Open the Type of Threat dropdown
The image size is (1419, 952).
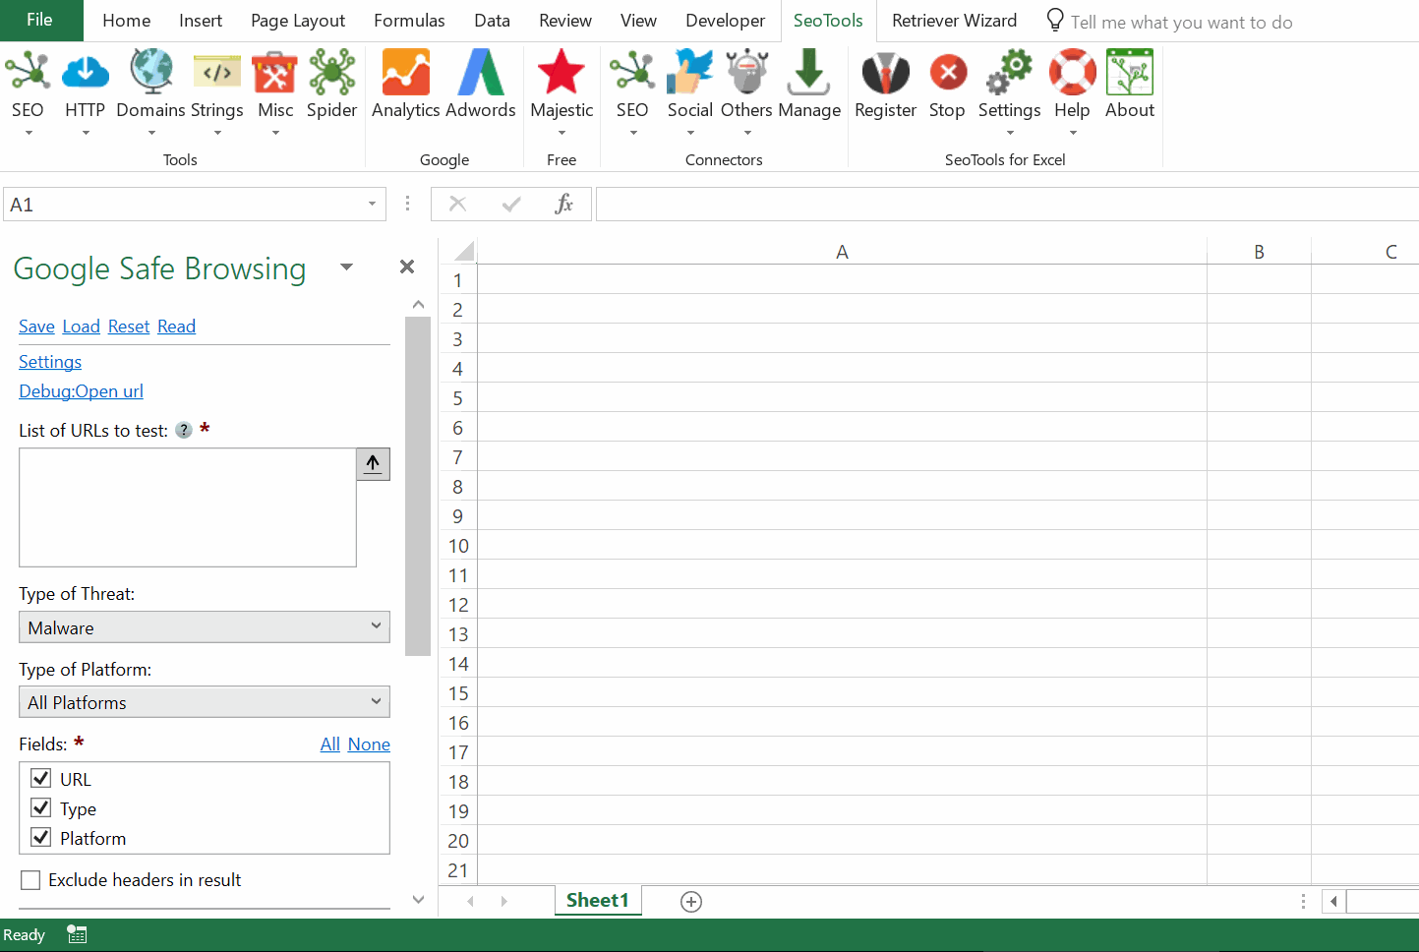pos(205,627)
